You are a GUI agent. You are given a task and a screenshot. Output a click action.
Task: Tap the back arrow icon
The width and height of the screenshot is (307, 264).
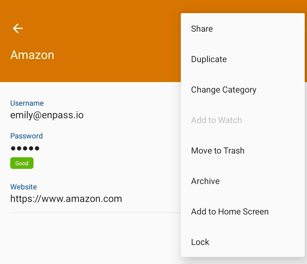tap(18, 28)
